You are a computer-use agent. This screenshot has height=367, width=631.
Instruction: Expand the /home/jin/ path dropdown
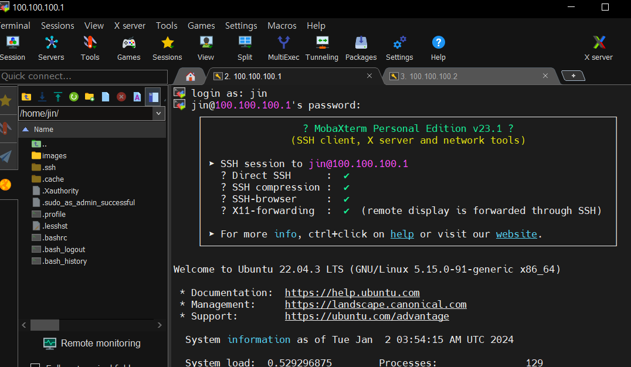(158, 114)
